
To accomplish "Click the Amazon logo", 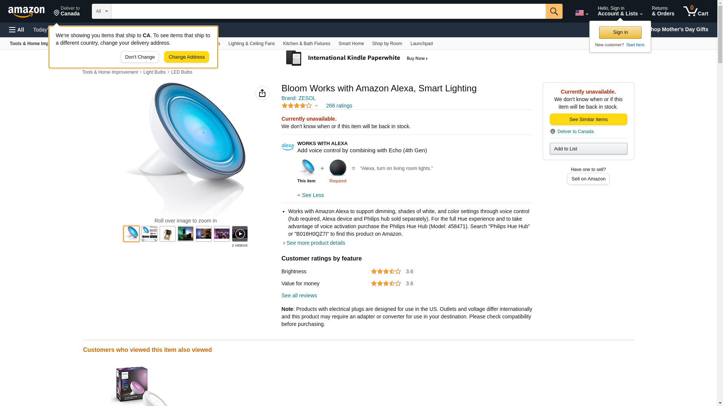I will 26,12.
